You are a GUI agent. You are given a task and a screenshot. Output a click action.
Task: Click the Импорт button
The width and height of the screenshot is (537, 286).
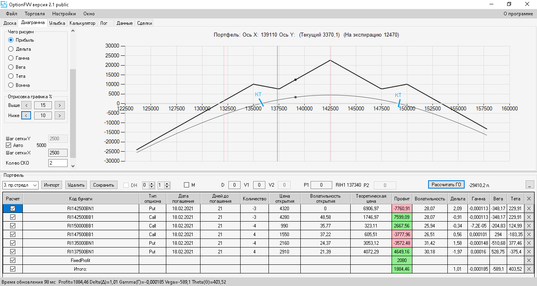tap(52, 185)
